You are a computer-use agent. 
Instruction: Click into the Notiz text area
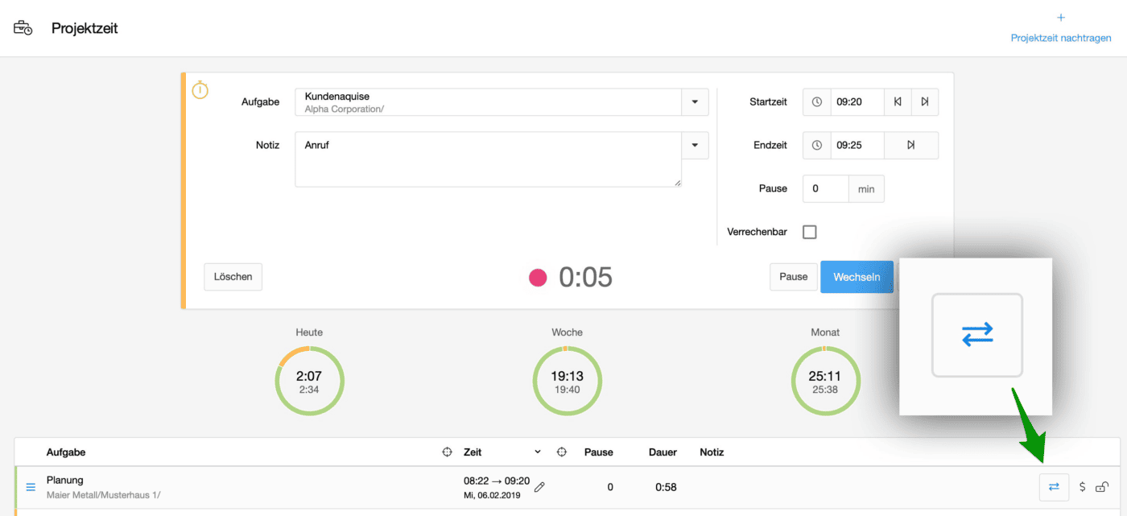click(488, 159)
